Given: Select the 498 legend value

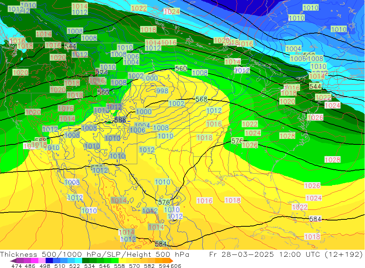Looking at the screenshot, I should (45, 266).
